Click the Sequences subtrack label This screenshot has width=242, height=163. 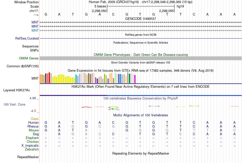[x=30, y=46]
